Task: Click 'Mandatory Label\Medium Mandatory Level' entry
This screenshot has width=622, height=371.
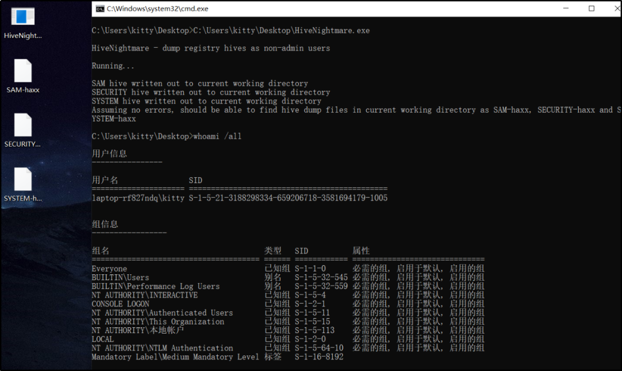Action: click(x=176, y=357)
